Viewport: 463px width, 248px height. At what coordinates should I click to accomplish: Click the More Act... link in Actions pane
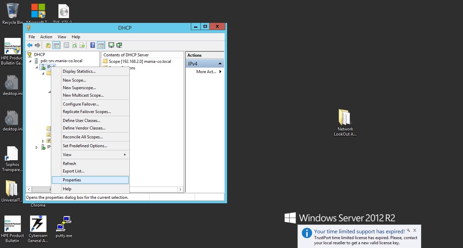click(206, 72)
